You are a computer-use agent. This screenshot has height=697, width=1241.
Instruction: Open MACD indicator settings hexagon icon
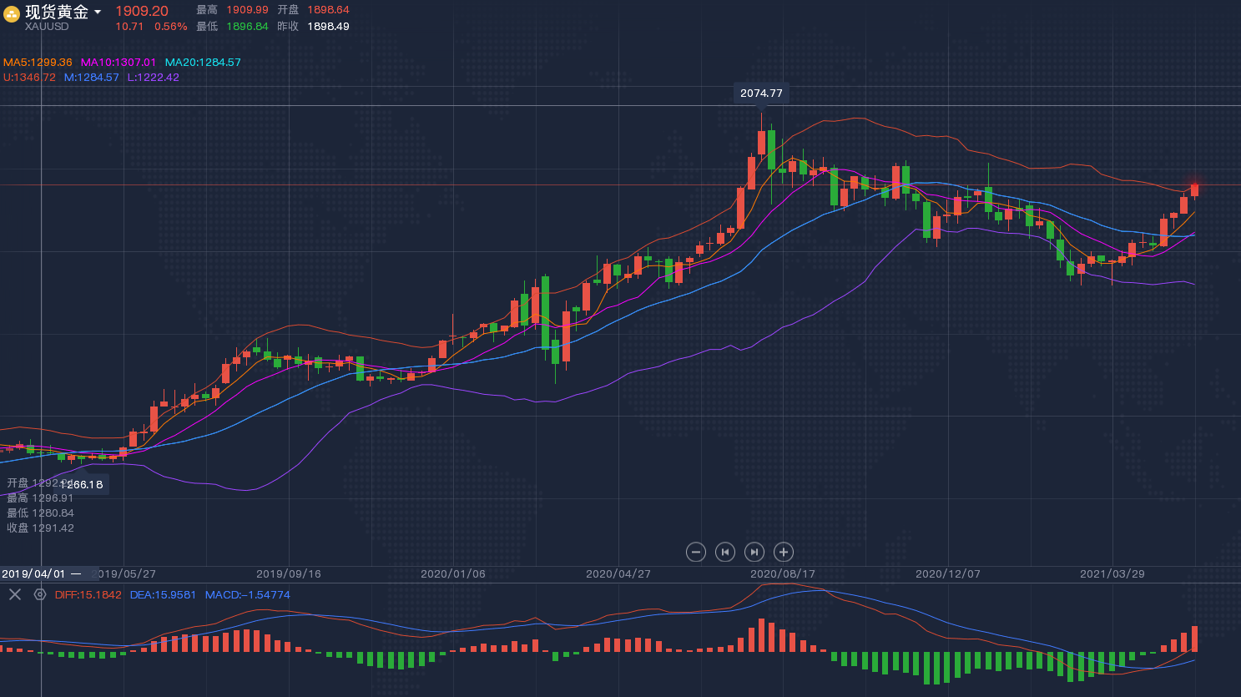point(39,594)
